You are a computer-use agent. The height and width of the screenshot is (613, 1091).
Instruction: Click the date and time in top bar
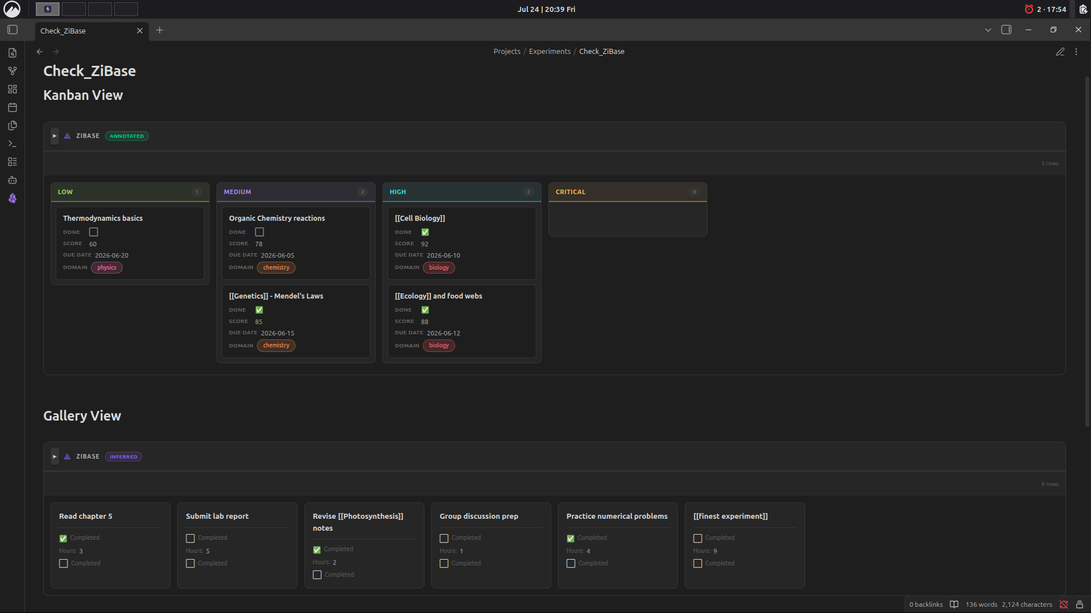546,9
